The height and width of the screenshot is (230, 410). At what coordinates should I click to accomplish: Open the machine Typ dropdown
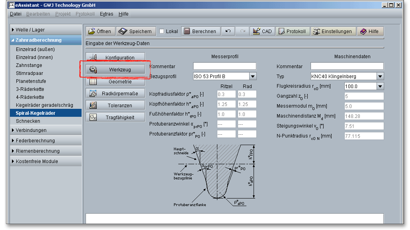[x=380, y=76]
